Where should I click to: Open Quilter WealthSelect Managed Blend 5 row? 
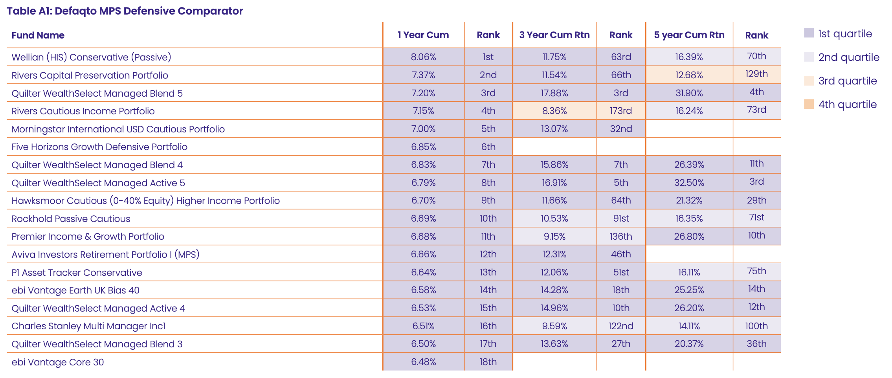[x=97, y=93]
